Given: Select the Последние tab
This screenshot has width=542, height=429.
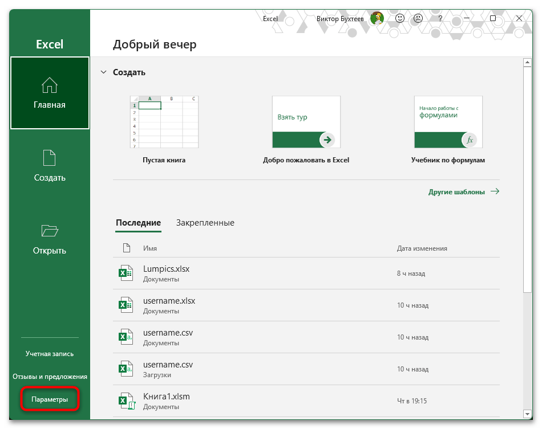Looking at the screenshot, I should [138, 223].
